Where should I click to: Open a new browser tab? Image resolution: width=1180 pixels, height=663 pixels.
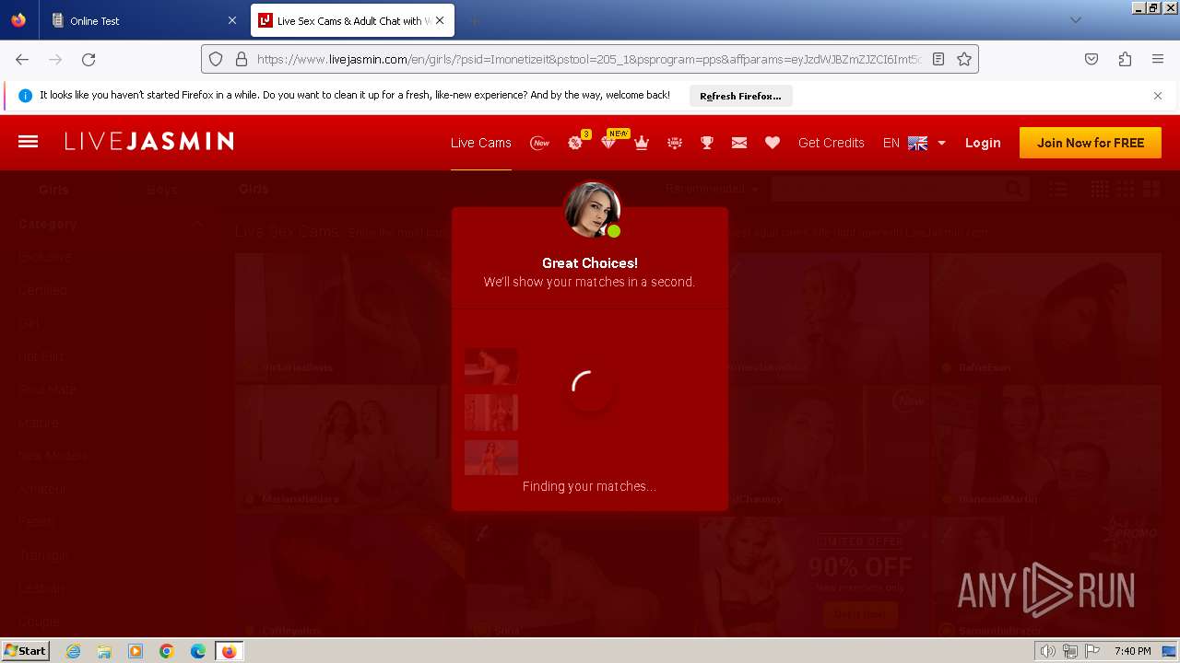pos(474,20)
